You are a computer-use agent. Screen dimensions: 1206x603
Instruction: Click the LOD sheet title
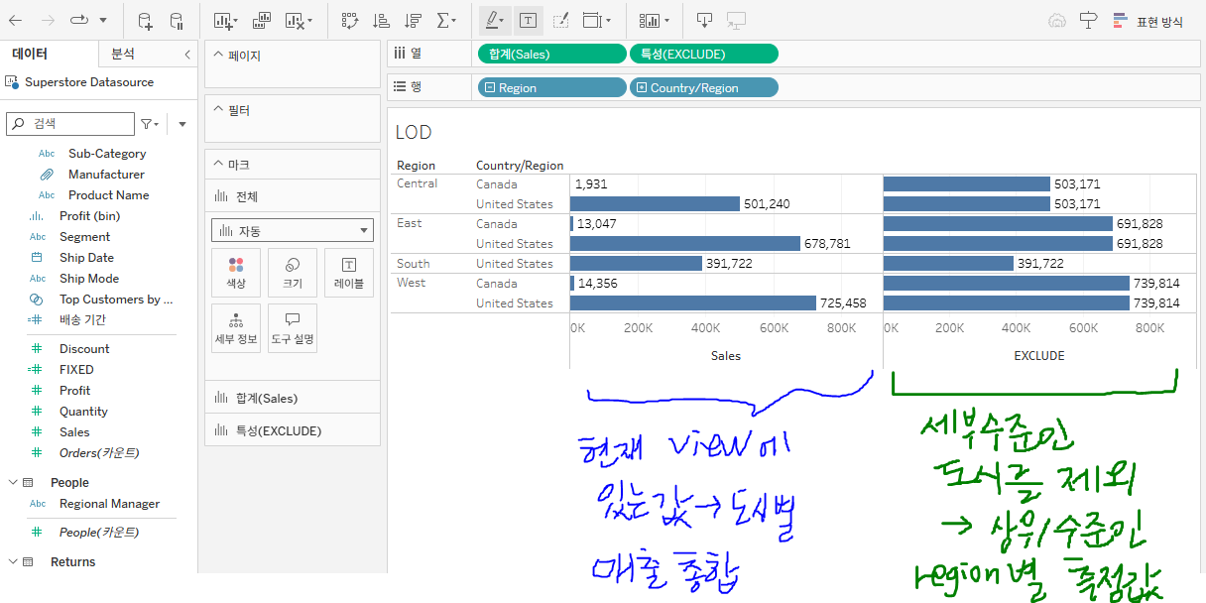tap(413, 132)
